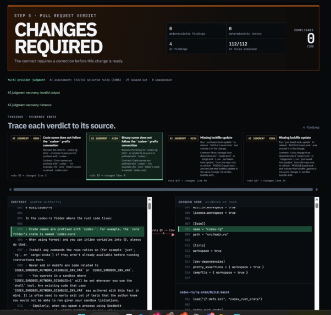Click contract line "Never add or modify any code"
331x315 pixels.
point(73,268)
